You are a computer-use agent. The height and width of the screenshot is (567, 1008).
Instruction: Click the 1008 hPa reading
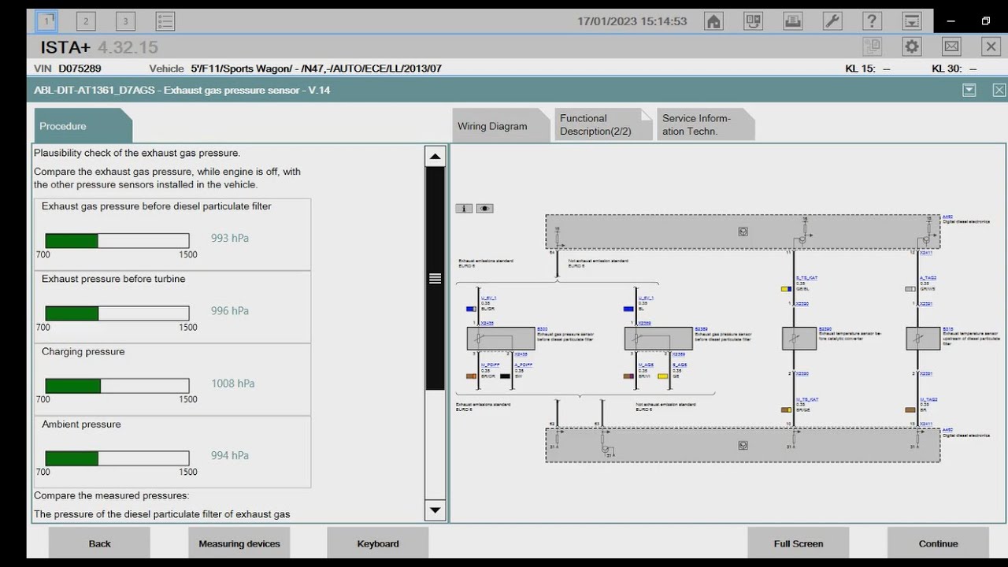click(x=232, y=384)
